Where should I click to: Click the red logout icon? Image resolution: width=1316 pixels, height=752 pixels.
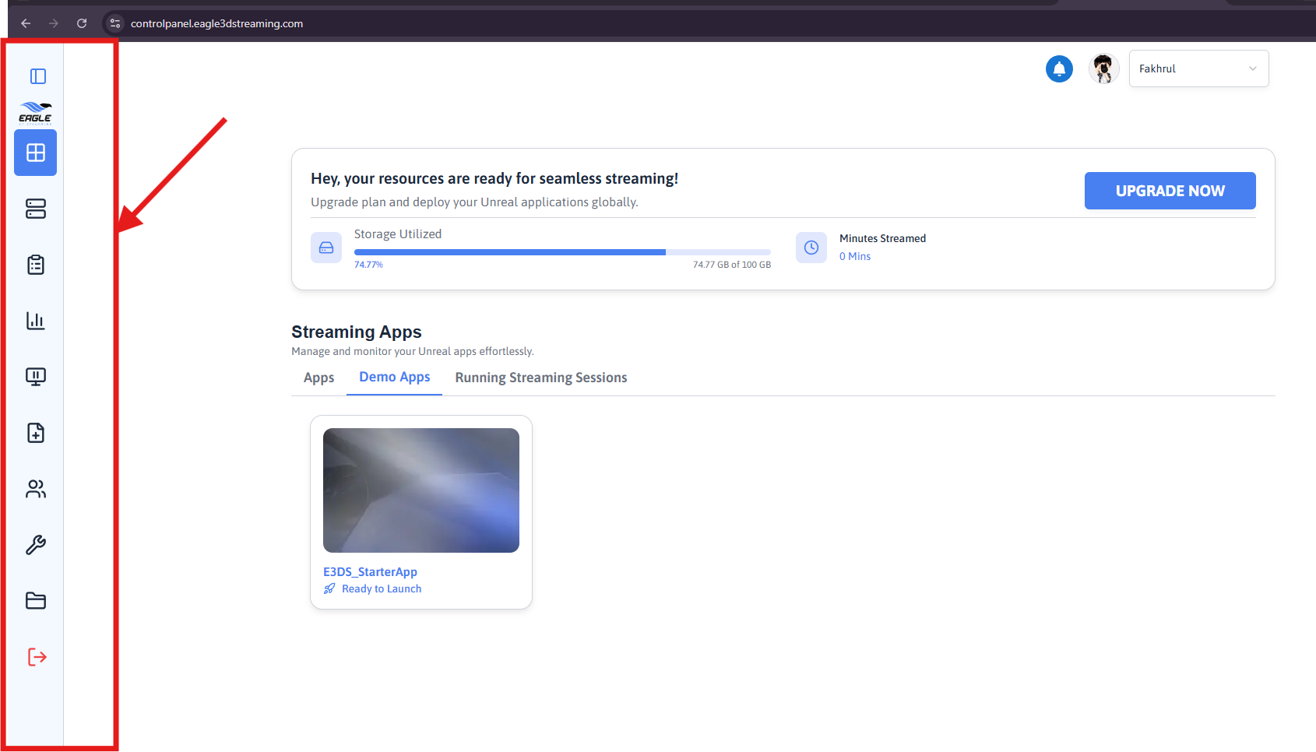click(37, 657)
